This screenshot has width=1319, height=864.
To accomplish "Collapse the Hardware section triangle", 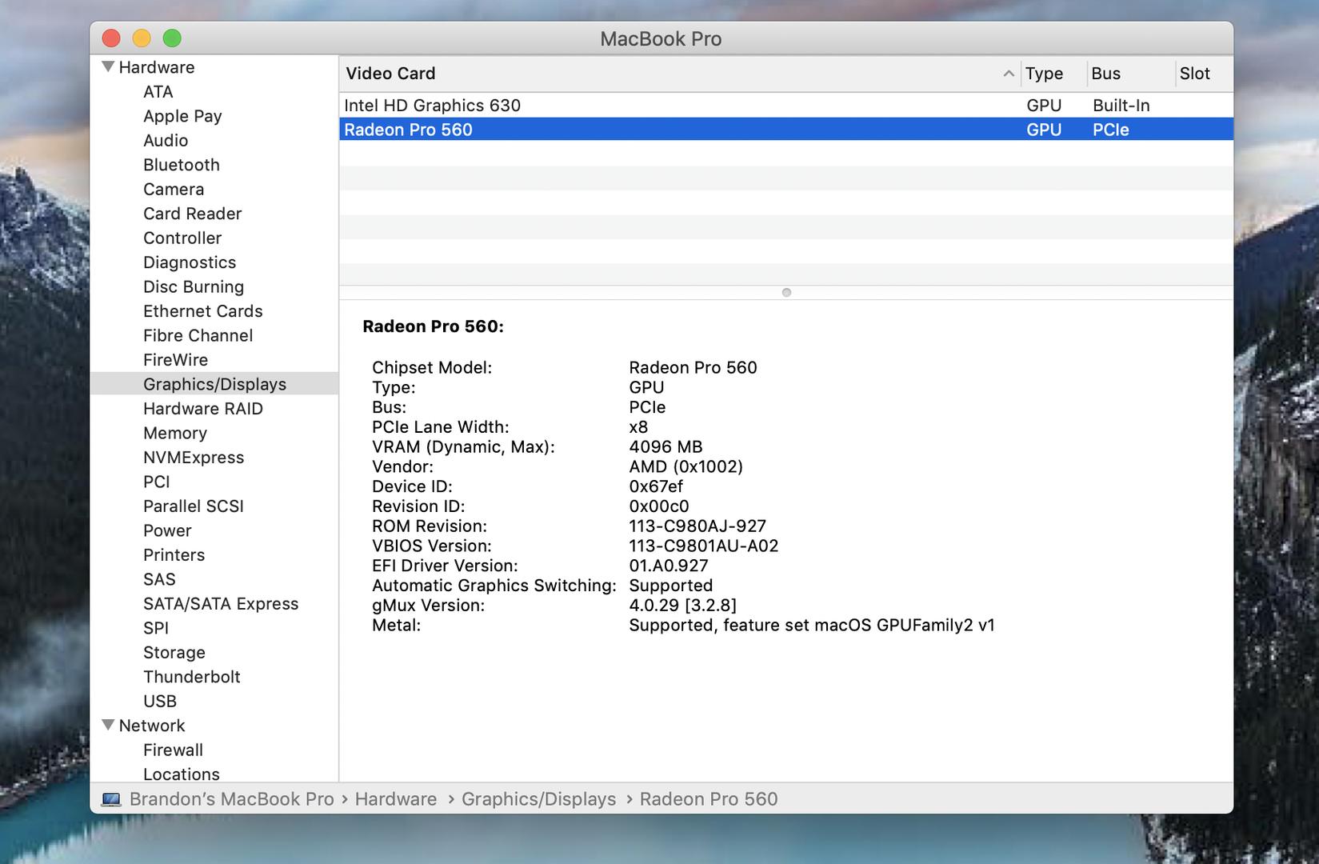I will click(x=108, y=67).
